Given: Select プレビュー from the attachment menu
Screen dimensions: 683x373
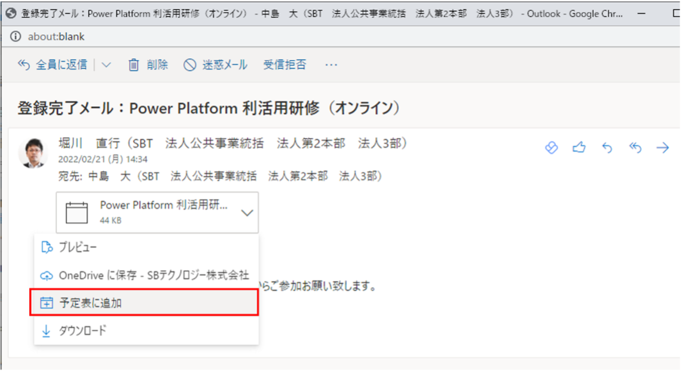Looking at the screenshot, I should [x=146, y=248].
